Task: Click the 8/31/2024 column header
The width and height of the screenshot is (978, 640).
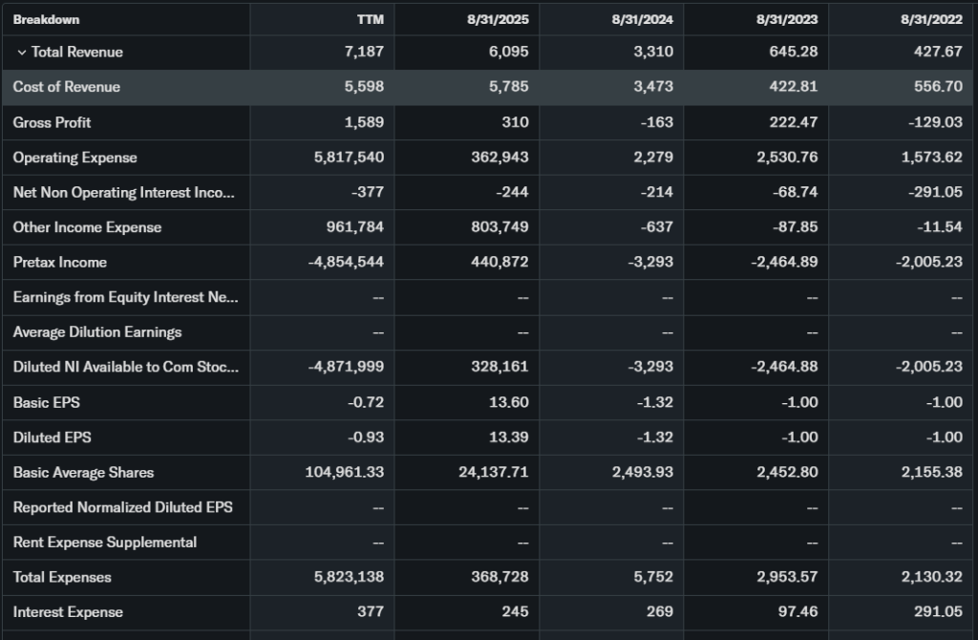Action: (x=648, y=19)
